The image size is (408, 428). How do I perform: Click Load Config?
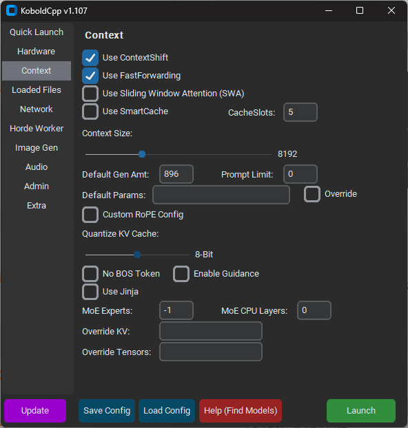point(167,411)
